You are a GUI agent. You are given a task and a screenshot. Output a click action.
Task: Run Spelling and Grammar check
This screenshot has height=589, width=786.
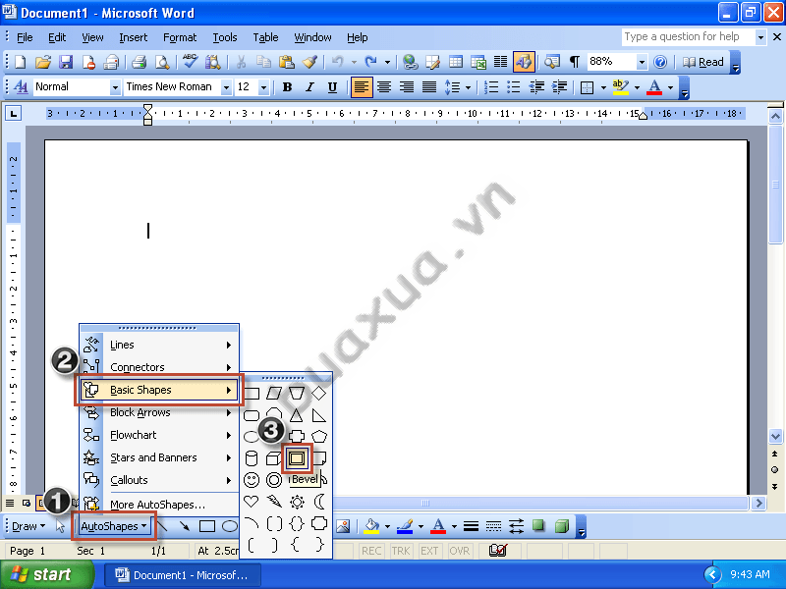[190, 62]
